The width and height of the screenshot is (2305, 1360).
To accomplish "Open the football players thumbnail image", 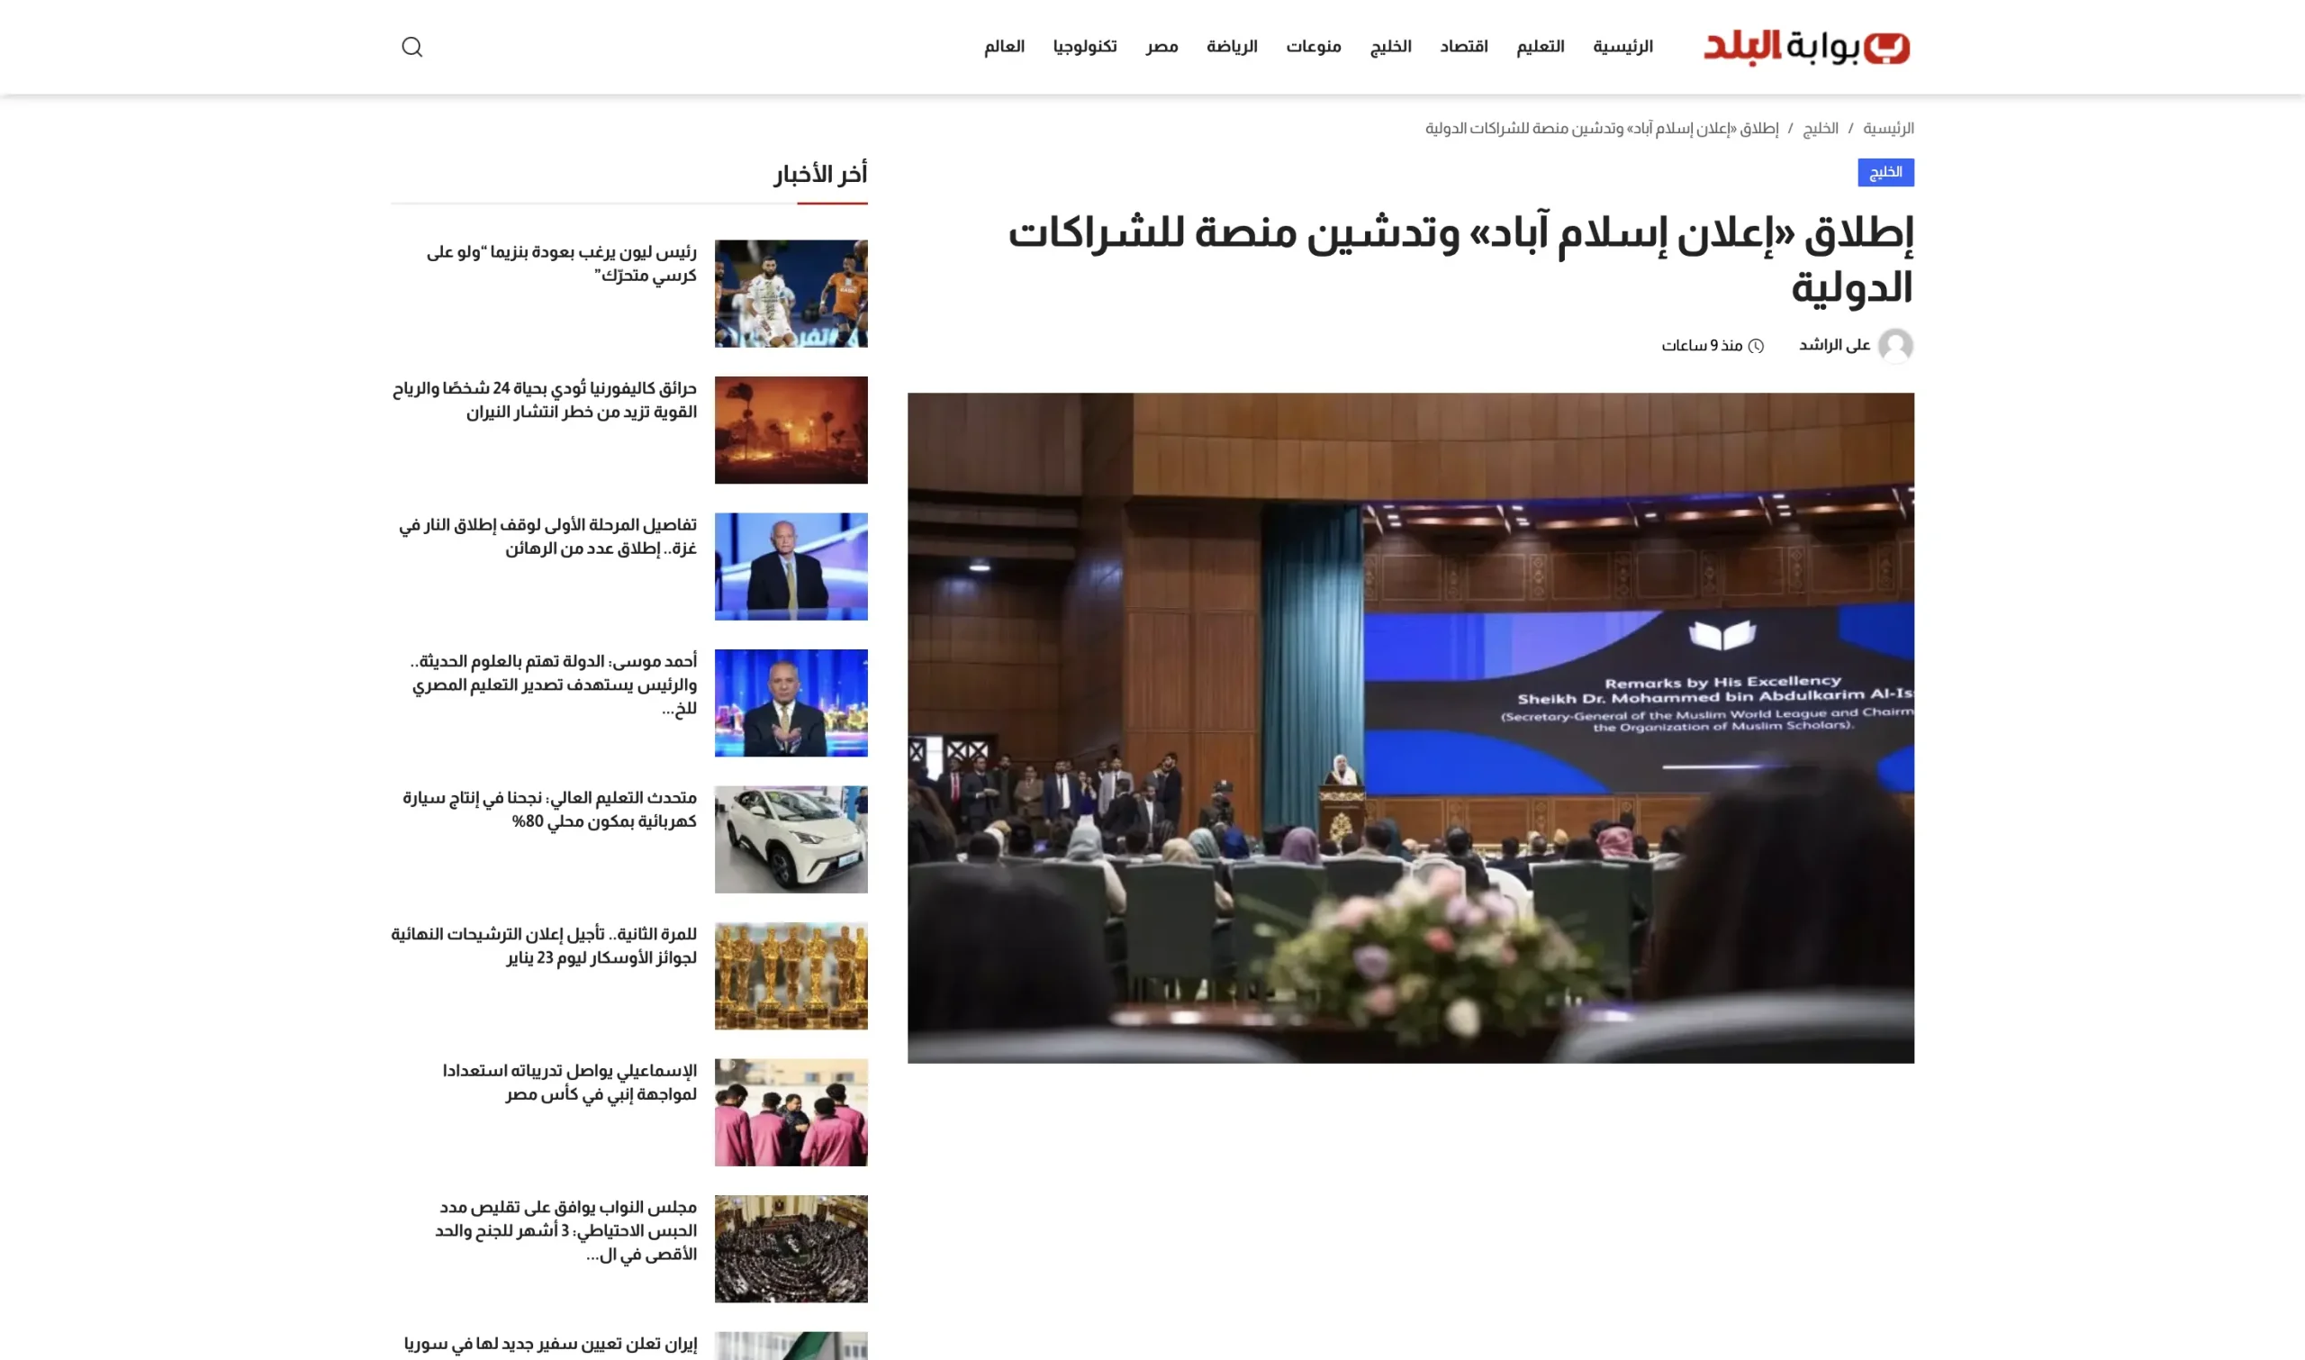I will (791, 294).
